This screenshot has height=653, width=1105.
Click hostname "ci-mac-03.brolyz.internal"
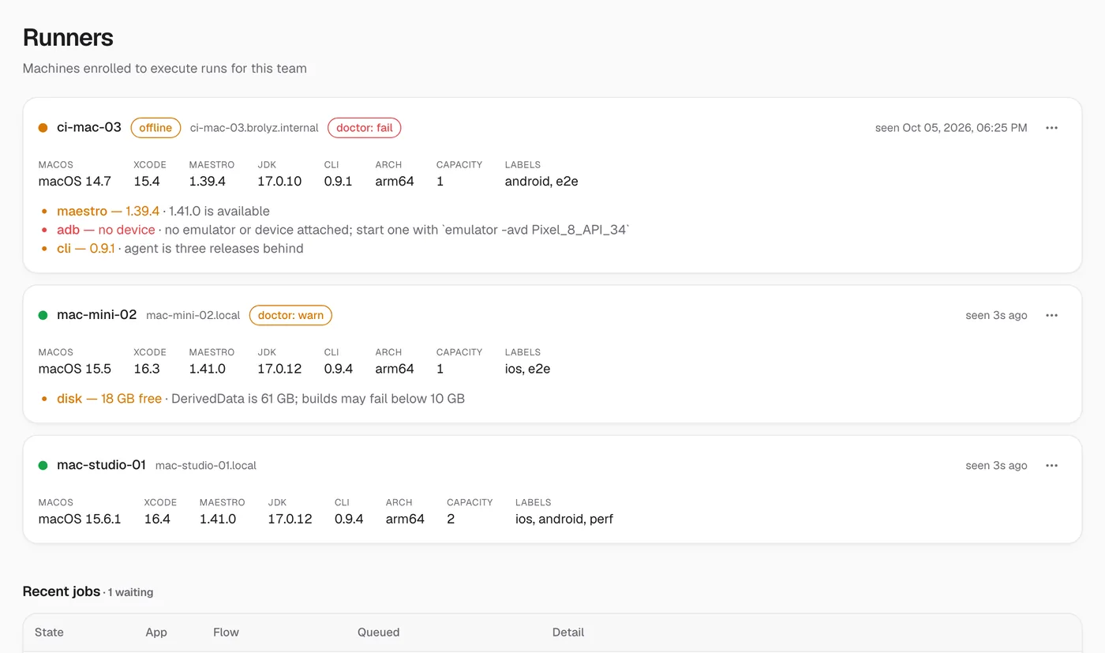pyautogui.click(x=254, y=128)
